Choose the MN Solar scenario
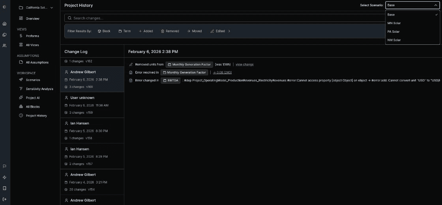Screen dimensions: 442x205 pos(412,23)
